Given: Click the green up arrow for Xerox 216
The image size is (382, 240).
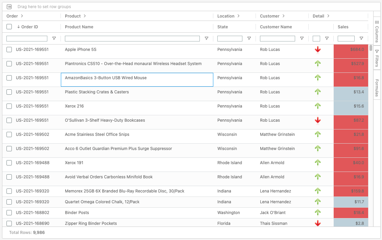Looking at the screenshot, I should 317,106.
